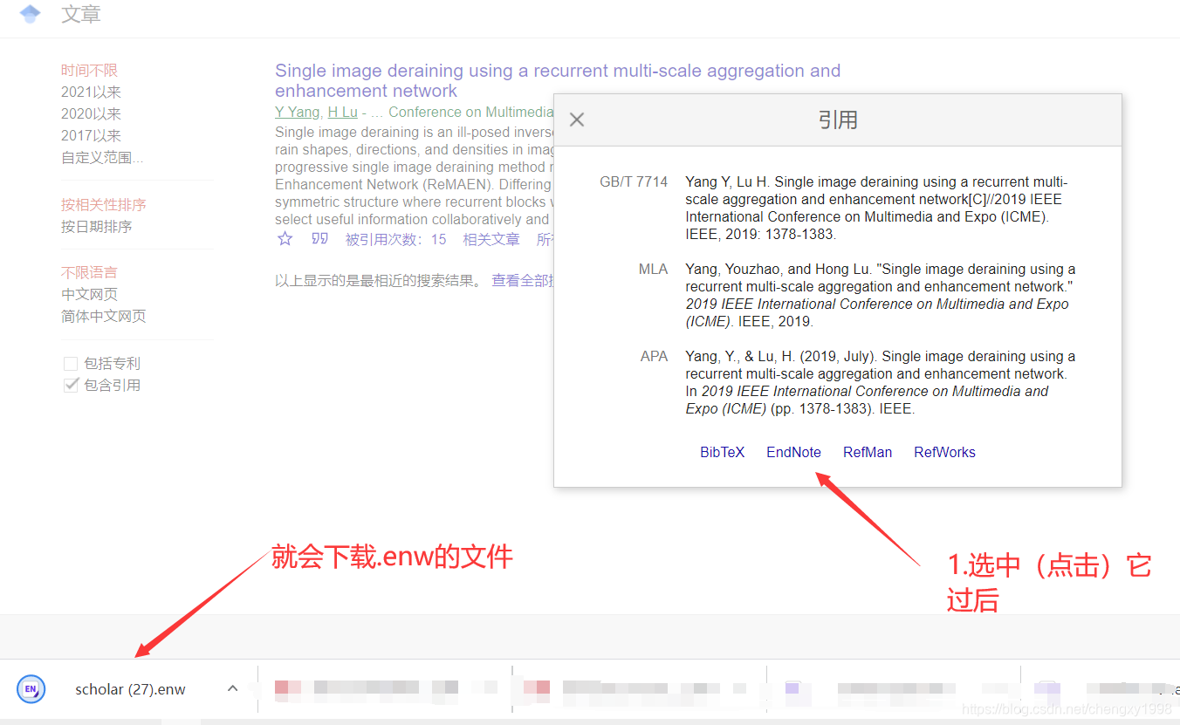
Task: Click the 查看全部 results link
Action: [x=522, y=281]
